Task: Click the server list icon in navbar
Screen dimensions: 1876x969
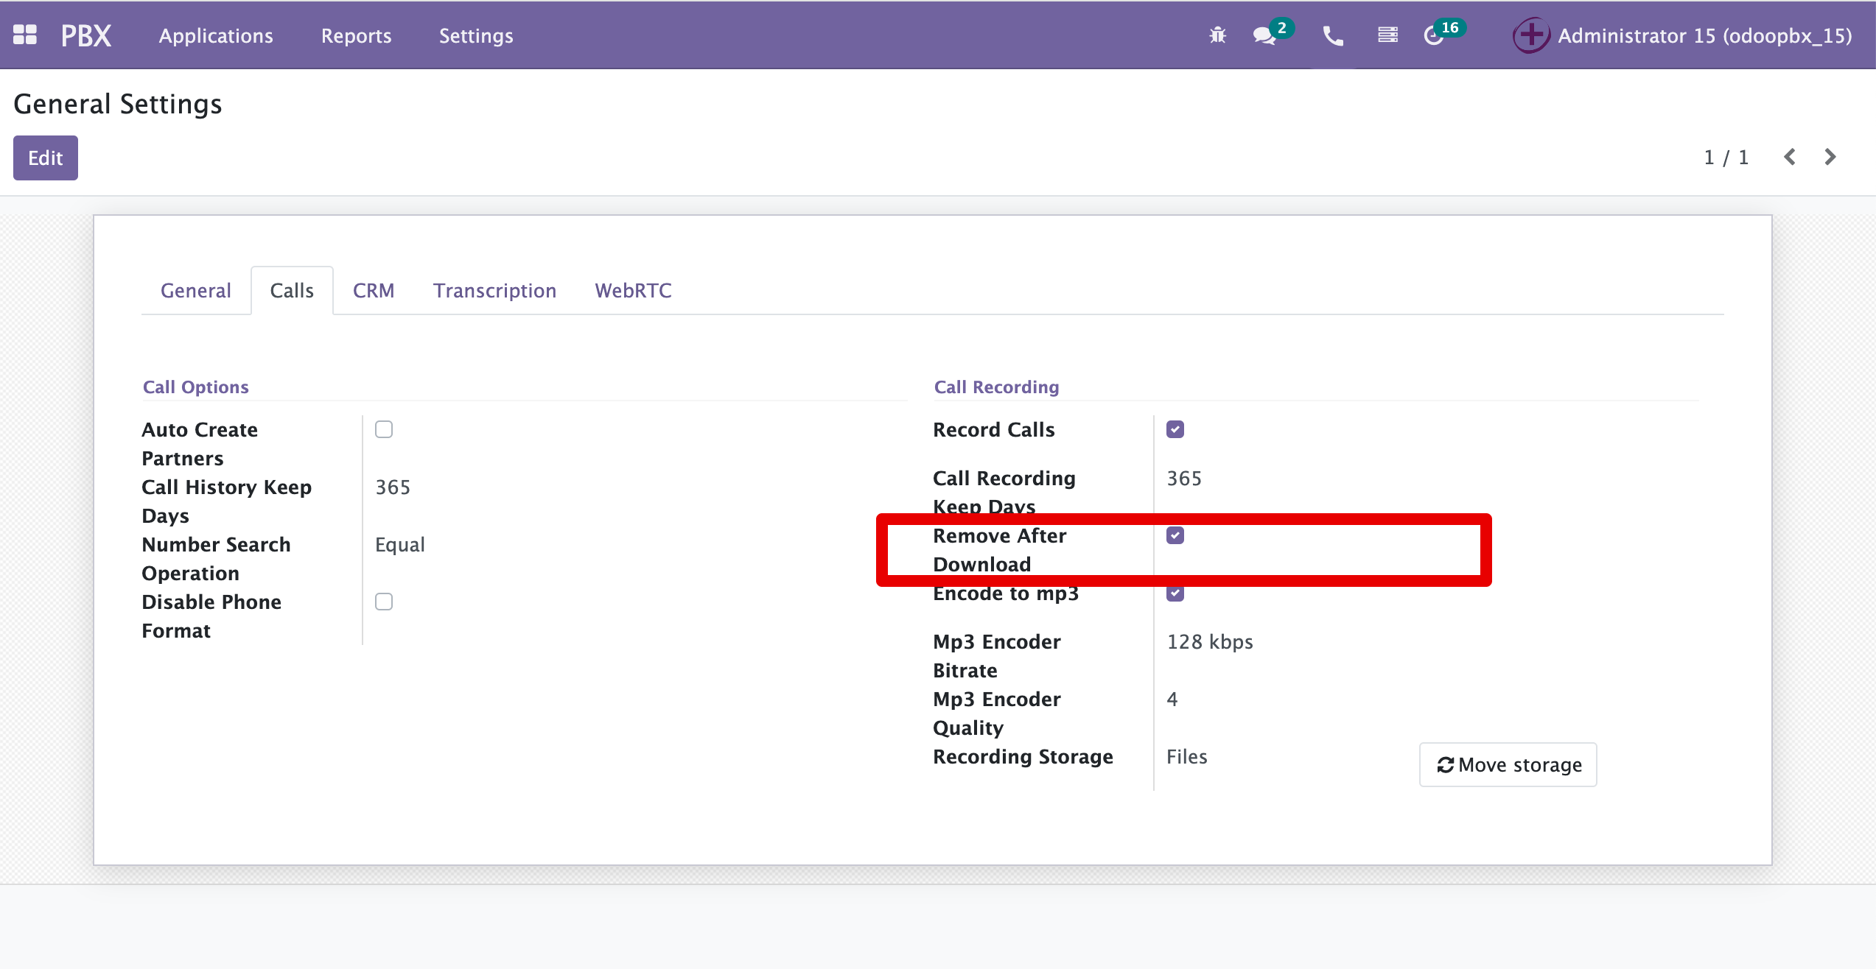Action: [1388, 35]
